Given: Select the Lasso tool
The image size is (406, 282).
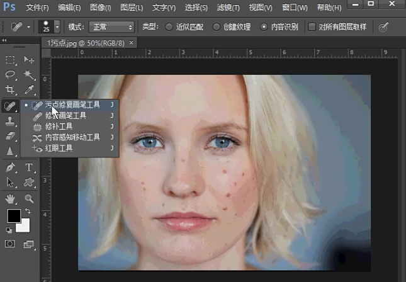Looking at the screenshot, I should 10,74.
